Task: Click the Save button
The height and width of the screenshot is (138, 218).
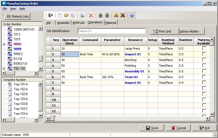Action: click(x=152, y=128)
